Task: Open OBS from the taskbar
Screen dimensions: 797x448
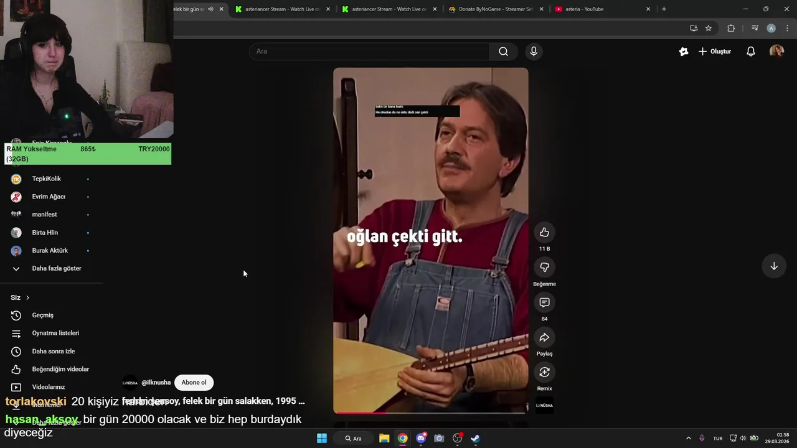Action: [458, 438]
